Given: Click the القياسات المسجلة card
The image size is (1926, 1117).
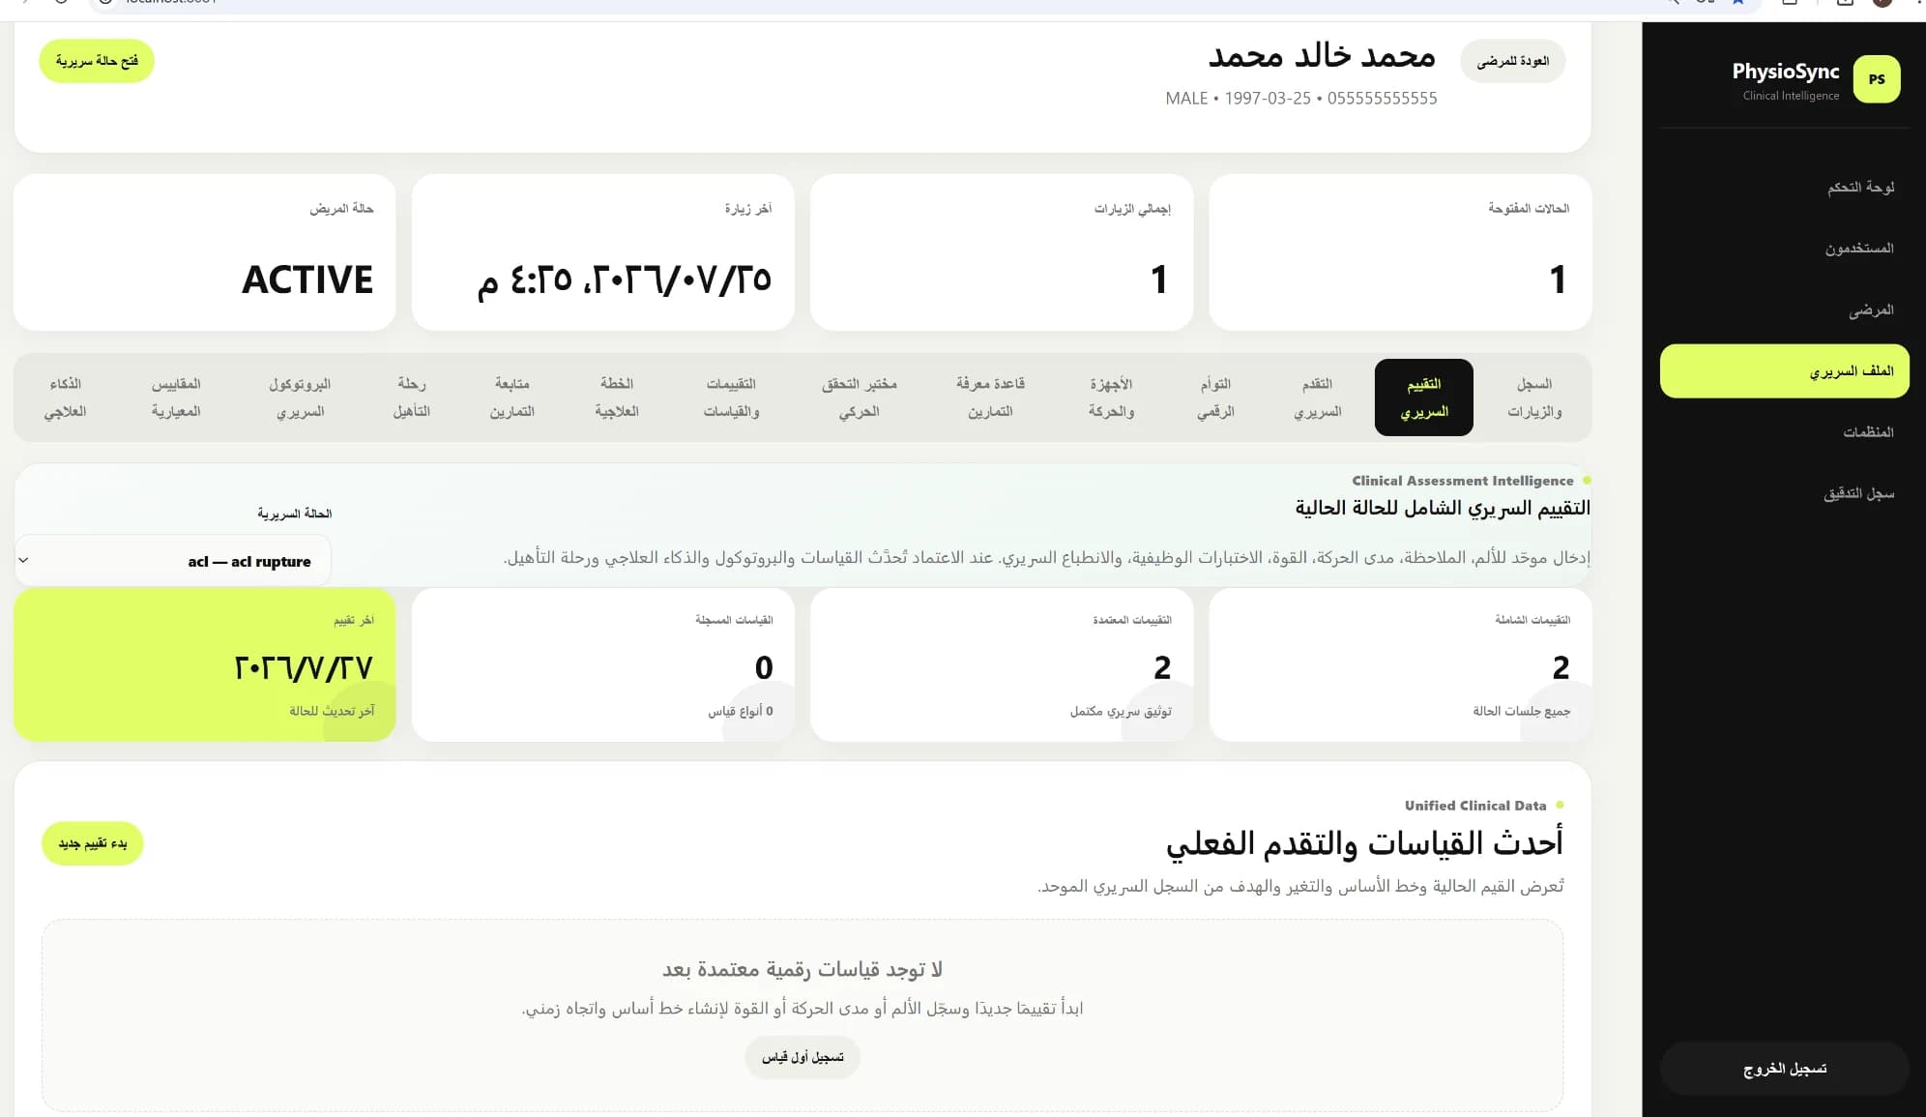Looking at the screenshot, I should tap(603, 665).
